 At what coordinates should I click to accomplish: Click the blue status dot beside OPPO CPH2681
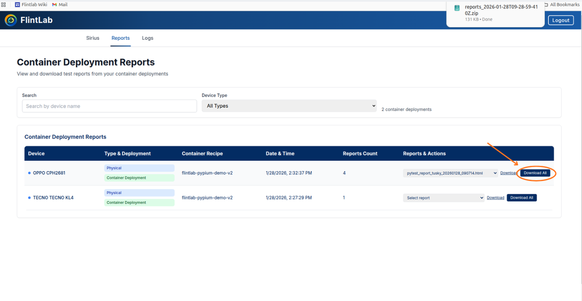(30, 173)
